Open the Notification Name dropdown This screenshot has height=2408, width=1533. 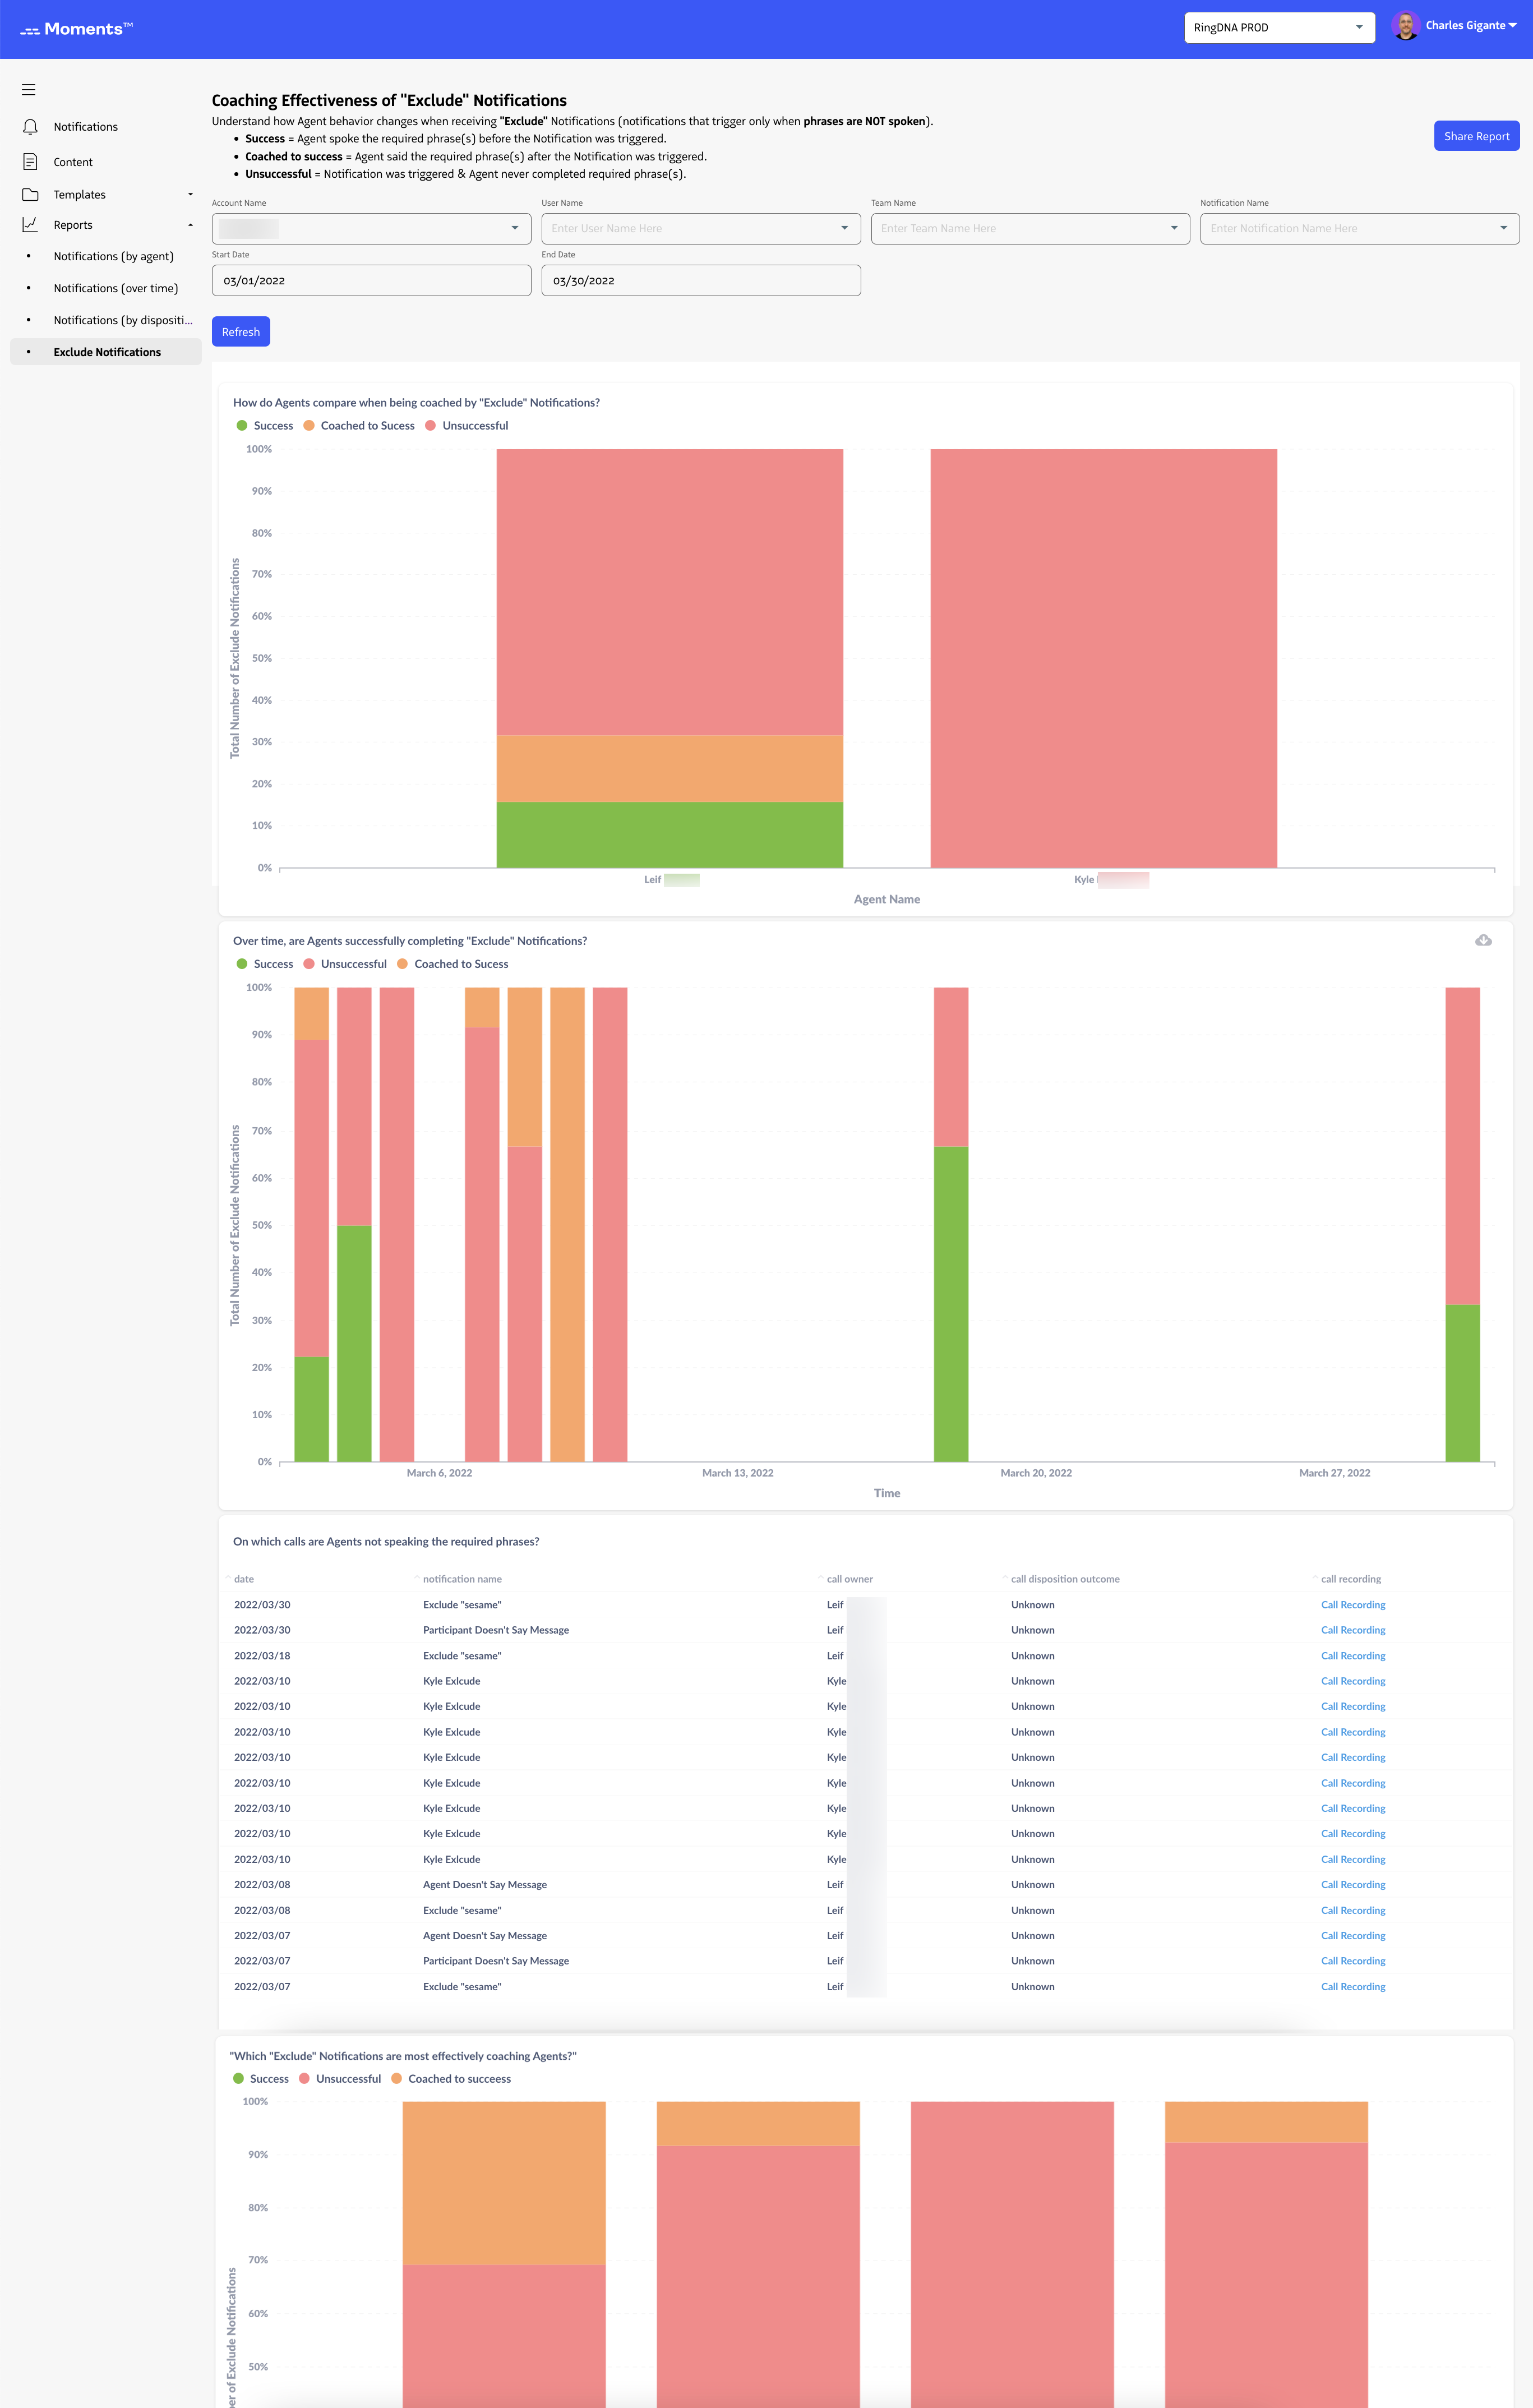(1360, 229)
